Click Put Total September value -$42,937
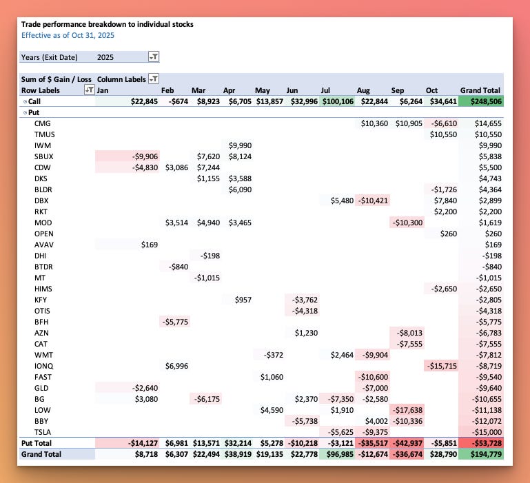 (x=407, y=444)
